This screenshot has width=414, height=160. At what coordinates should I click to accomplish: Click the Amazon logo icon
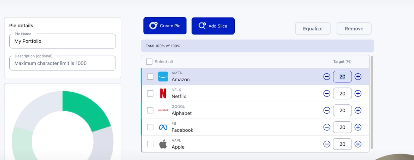point(163,77)
